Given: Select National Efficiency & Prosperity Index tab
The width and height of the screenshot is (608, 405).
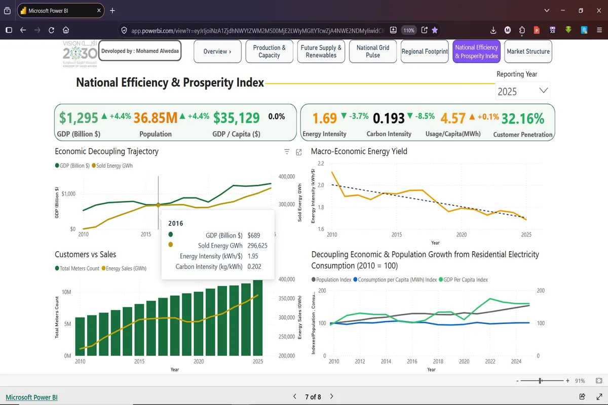Looking at the screenshot, I should click(x=476, y=52).
